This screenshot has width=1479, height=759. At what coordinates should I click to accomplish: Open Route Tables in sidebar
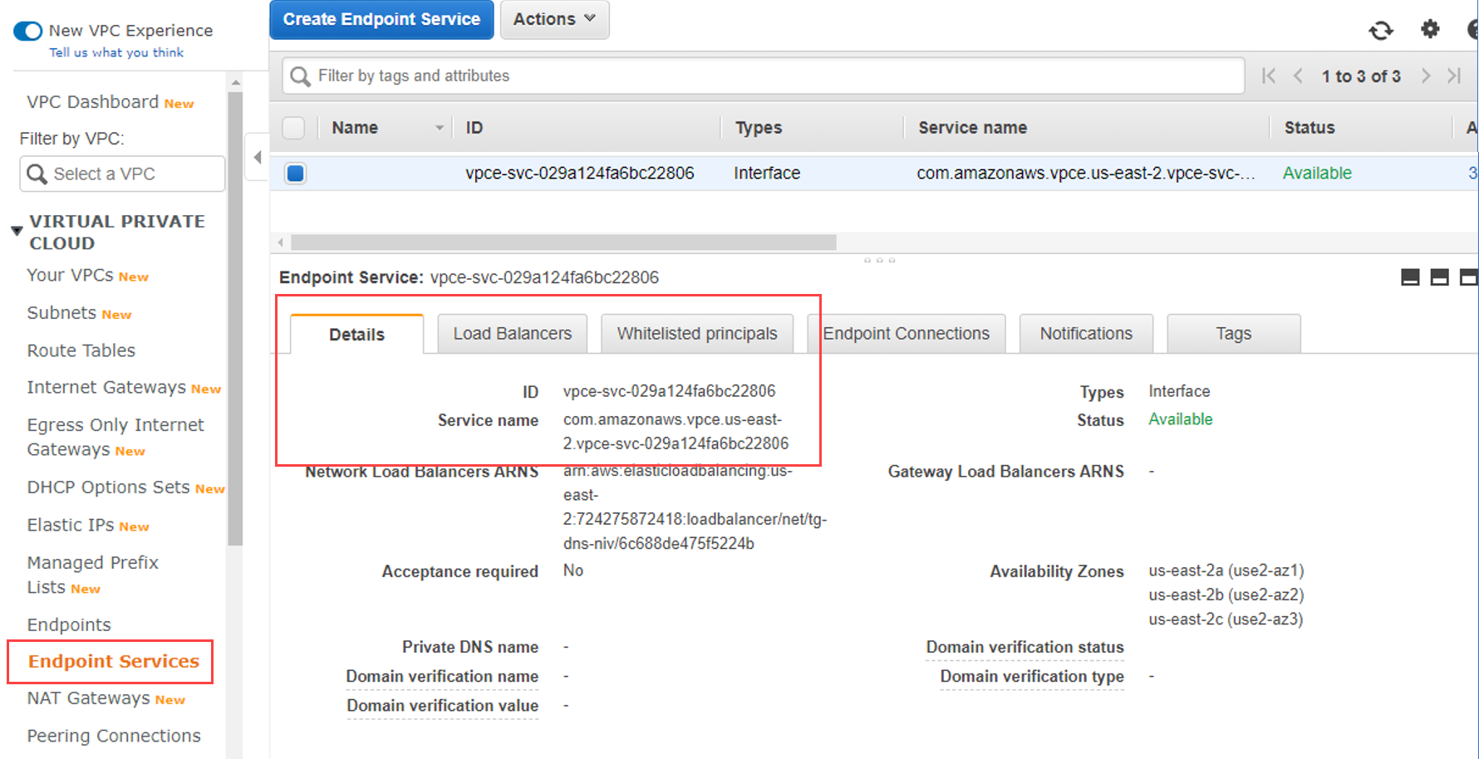81,350
